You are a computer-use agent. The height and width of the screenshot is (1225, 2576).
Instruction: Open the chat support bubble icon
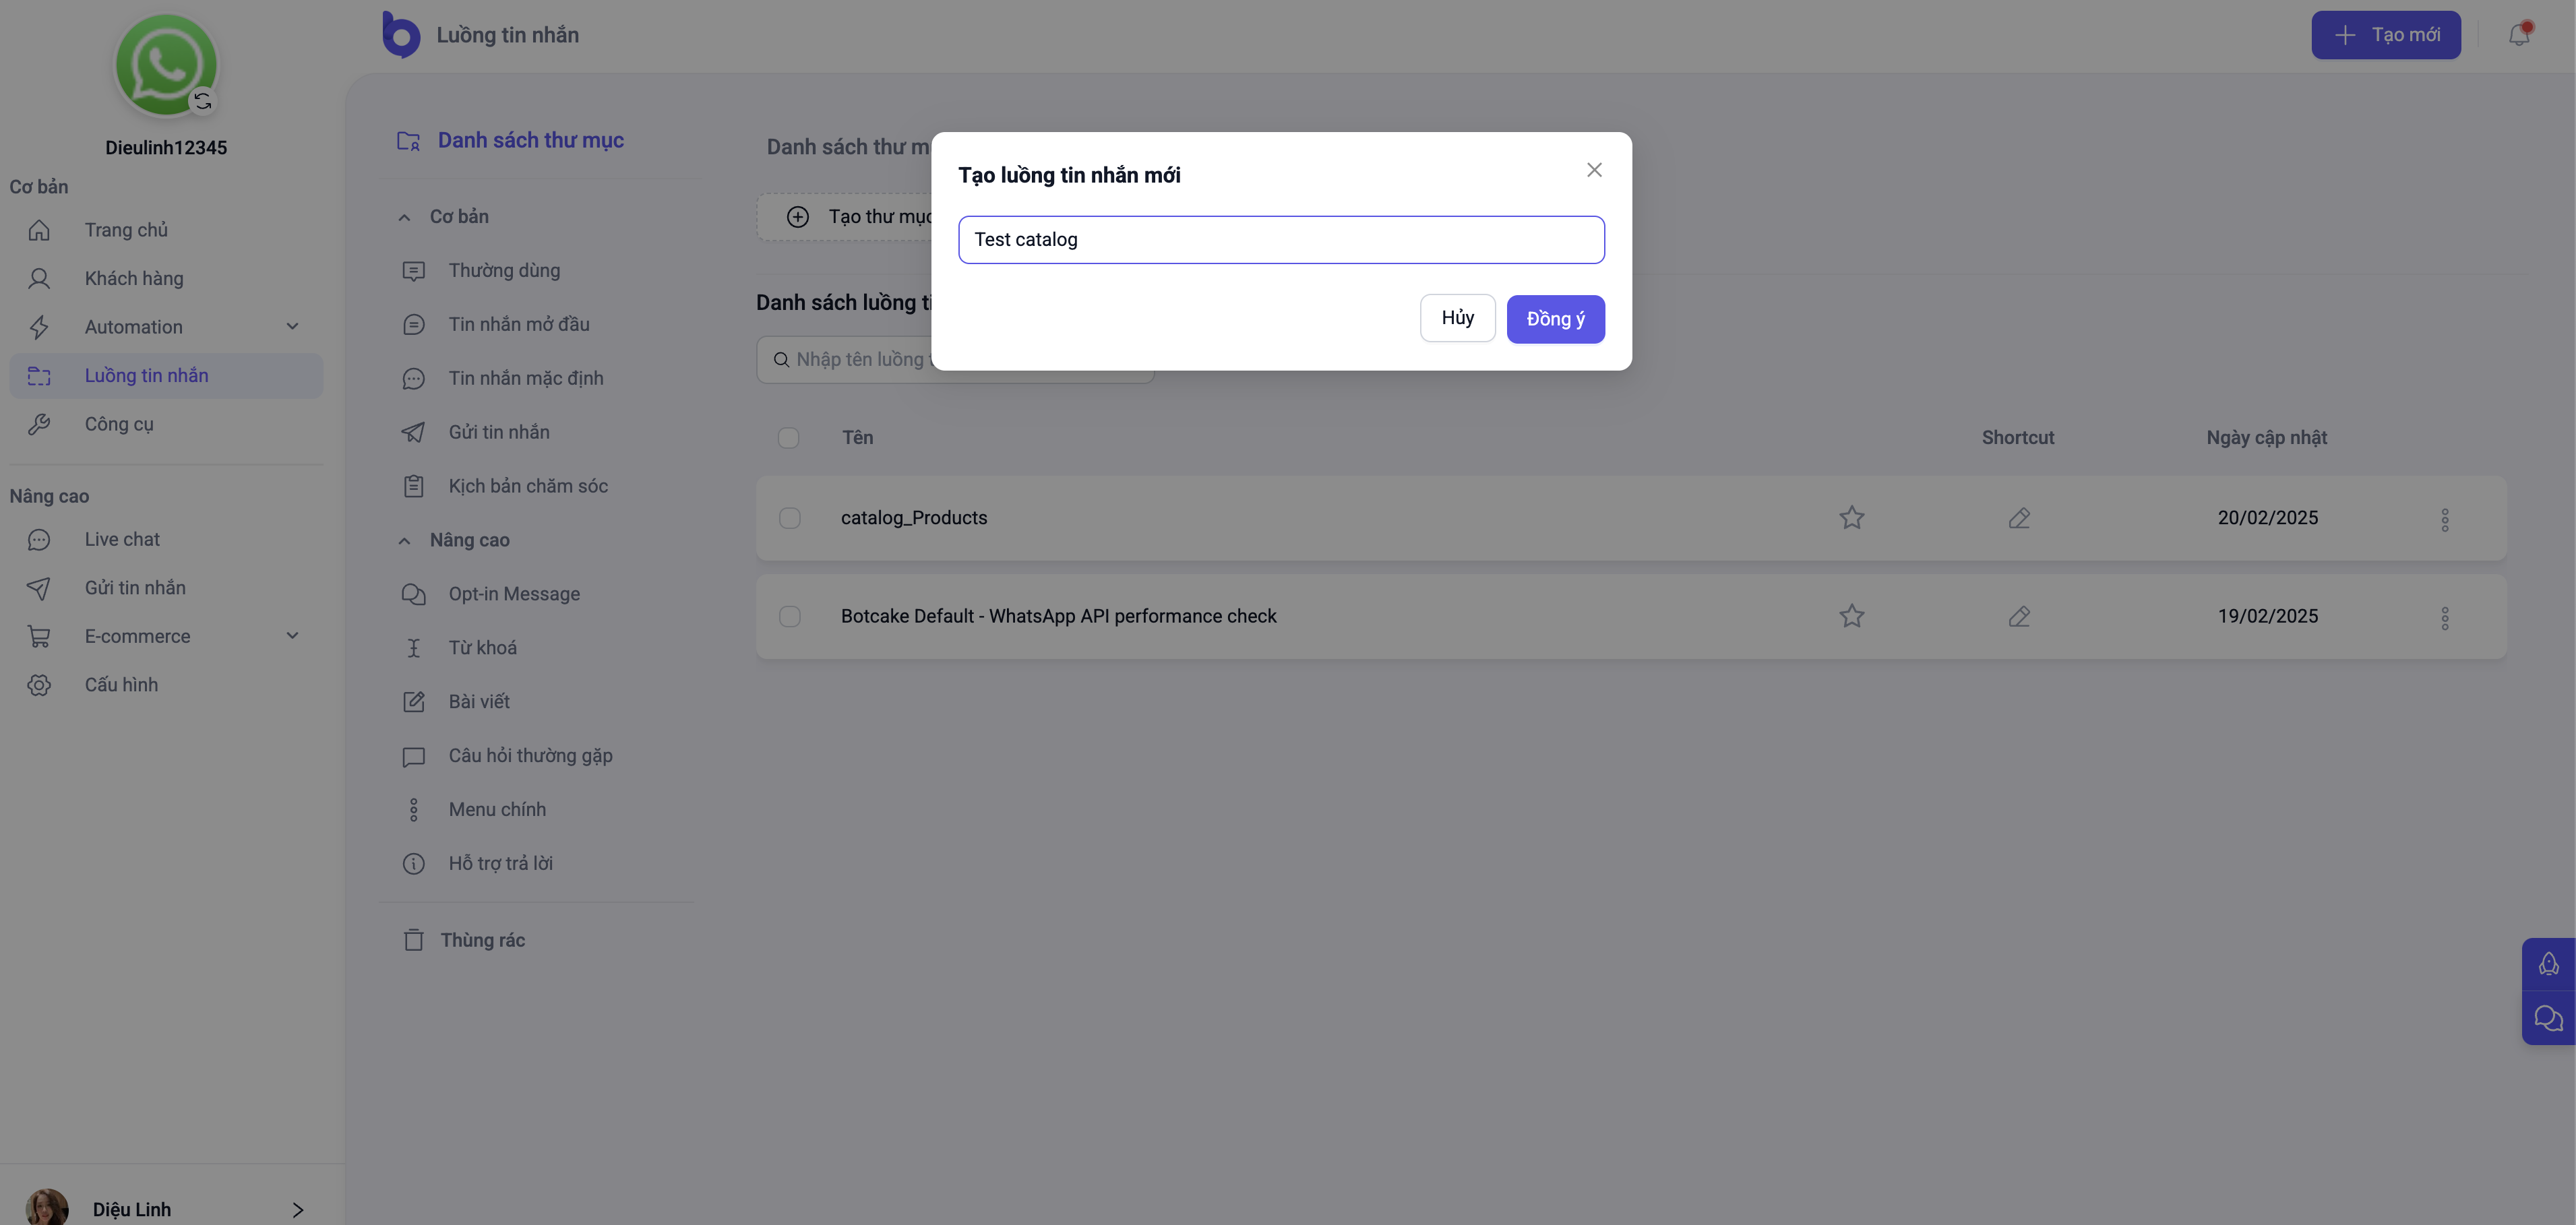2548,1018
